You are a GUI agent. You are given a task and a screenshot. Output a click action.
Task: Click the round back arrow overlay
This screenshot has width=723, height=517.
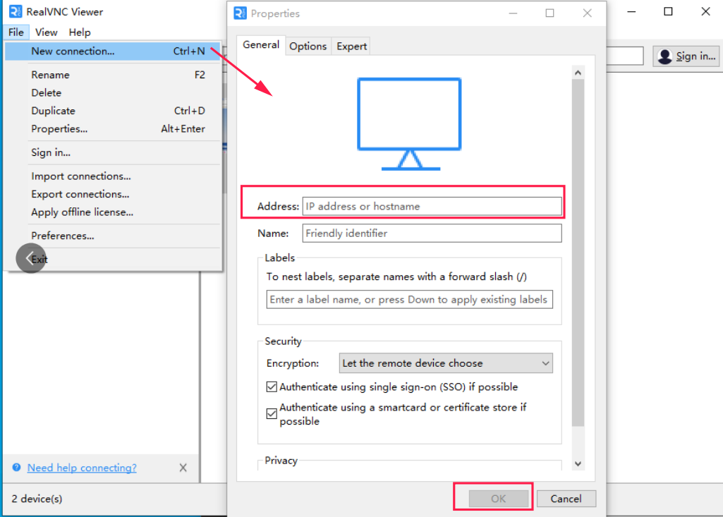pos(31,258)
